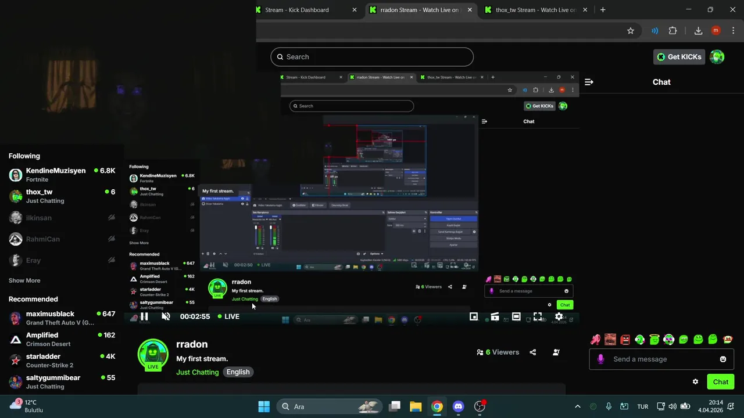Viewport: 744px width, 418px height.
Task: View the 6 Viewers list
Action: 498,352
